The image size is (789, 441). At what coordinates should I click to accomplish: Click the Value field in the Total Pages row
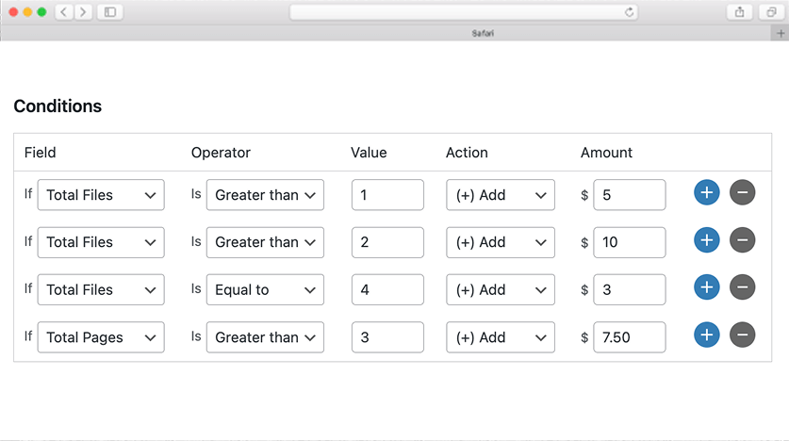(387, 337)
